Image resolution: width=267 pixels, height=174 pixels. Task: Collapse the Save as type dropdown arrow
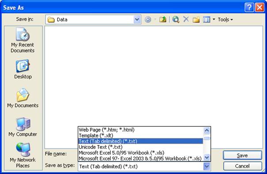pyautogui.click(x=207, y=167)
